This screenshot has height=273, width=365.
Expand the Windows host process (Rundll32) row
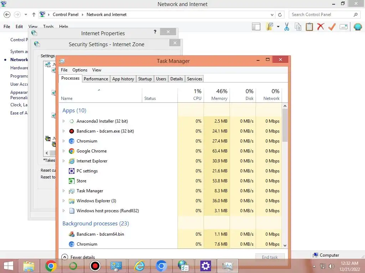pyautogui.click(x=63, y=211)
